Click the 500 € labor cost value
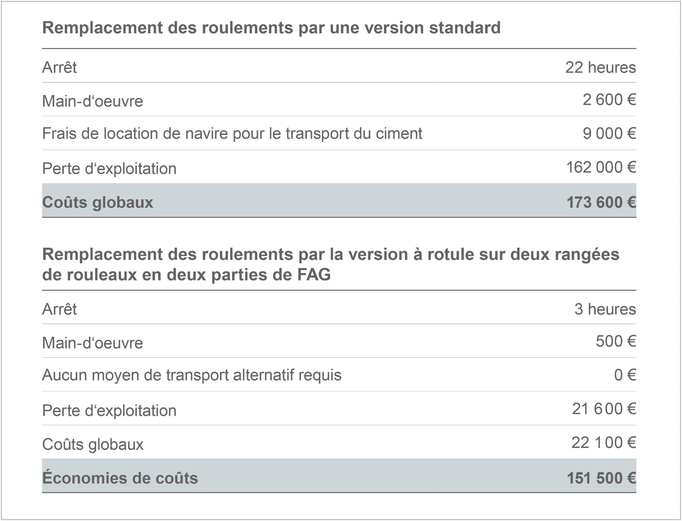The width and height of the screenshot is (682, 521). pyautogui.click(x=616, y=342)
